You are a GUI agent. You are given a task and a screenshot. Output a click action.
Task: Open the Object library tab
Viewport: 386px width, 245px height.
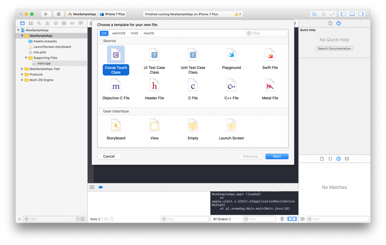pos(339,159)
